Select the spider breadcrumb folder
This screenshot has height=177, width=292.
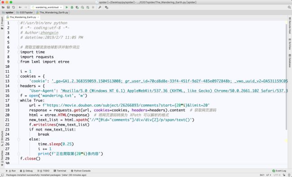pos(8,13)
